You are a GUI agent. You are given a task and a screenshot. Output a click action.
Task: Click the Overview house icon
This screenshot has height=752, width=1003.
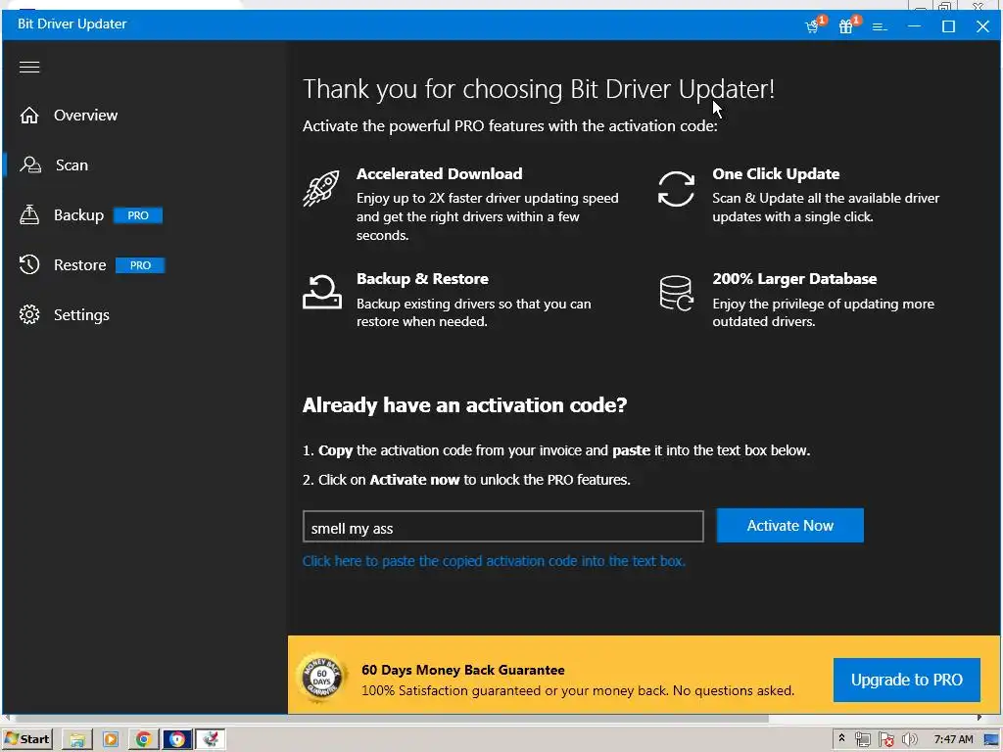click(x=29, y=116)
